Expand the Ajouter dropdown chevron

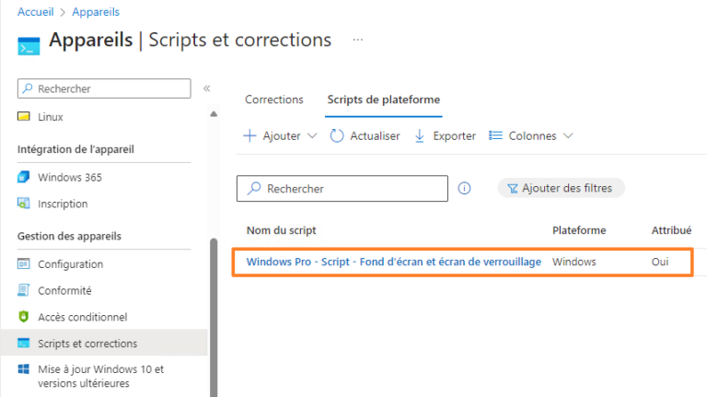click(x=311, y=135)
